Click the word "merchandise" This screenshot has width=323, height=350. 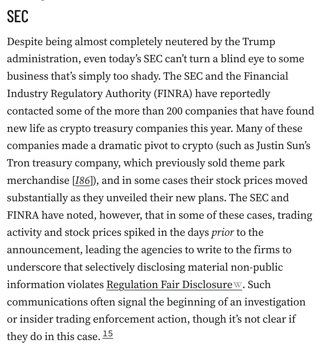[38, 180]
